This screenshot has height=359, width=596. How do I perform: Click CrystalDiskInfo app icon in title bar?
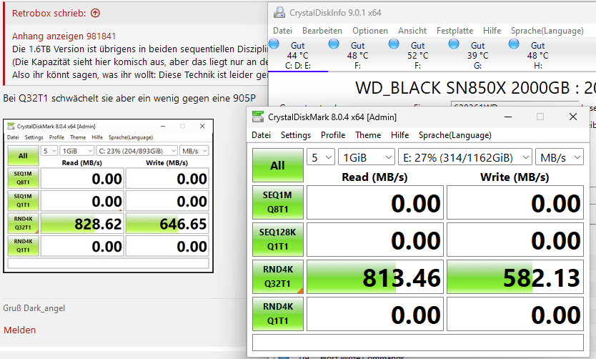[279, 13]
